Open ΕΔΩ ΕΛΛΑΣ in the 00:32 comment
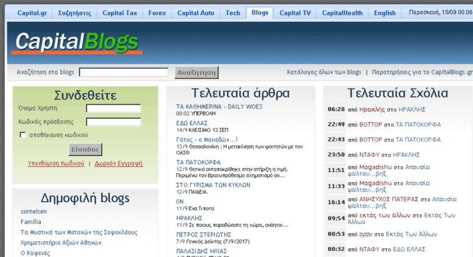 pos(409,249)
